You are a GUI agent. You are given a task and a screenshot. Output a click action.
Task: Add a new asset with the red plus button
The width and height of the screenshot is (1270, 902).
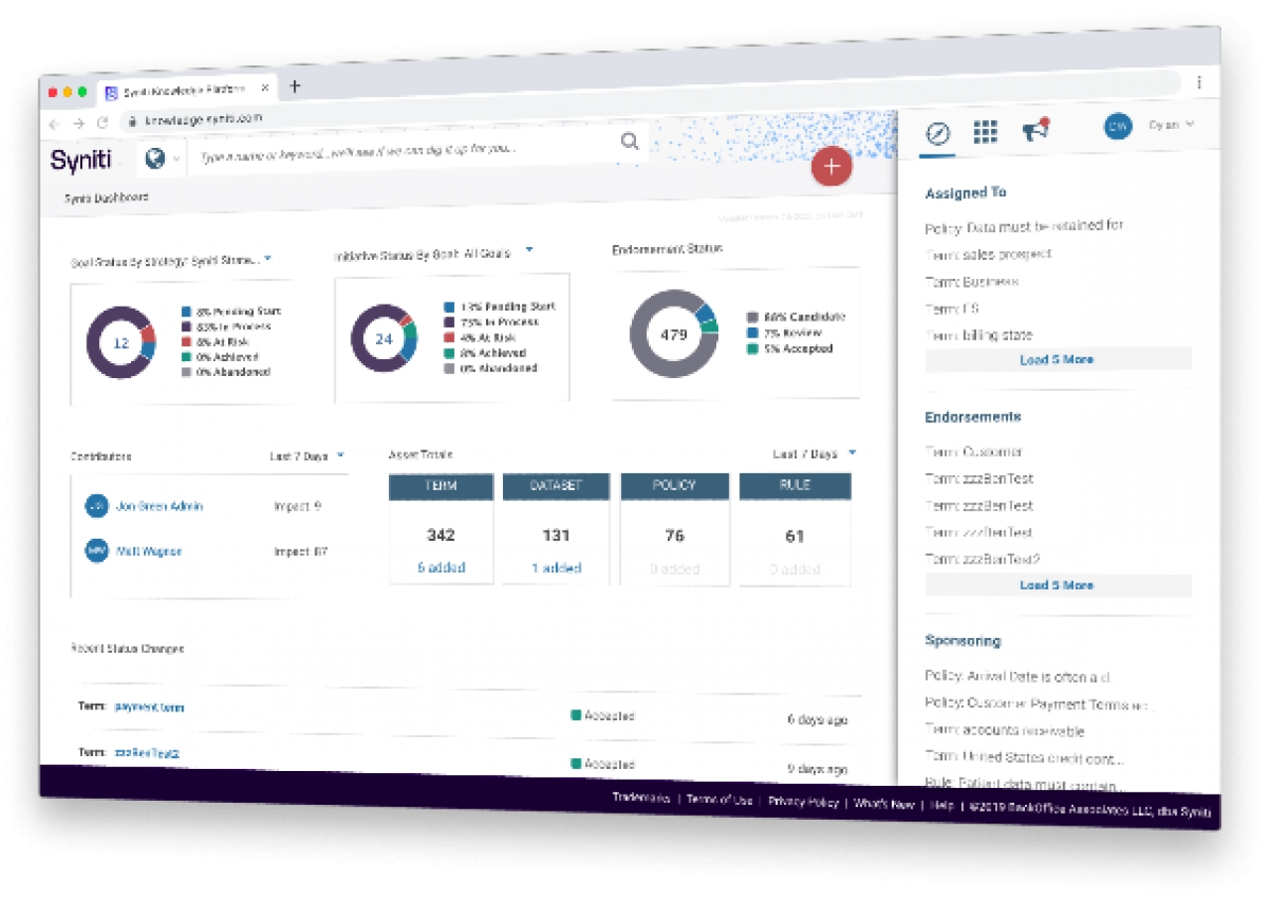tap(830, 167)
